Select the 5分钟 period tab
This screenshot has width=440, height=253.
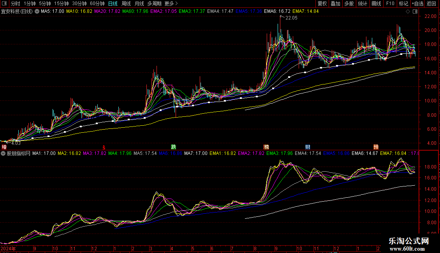[45, 4]
